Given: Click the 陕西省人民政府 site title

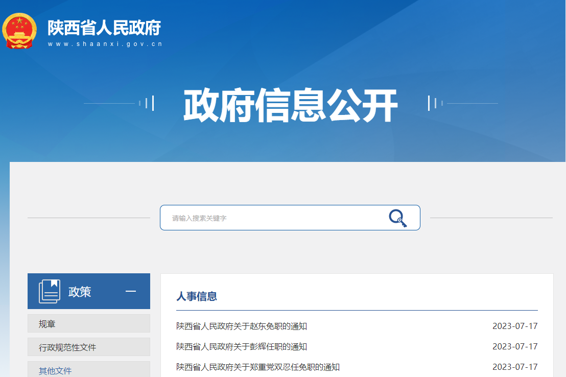Looking at the screenshot, I should tap(104, 28).
